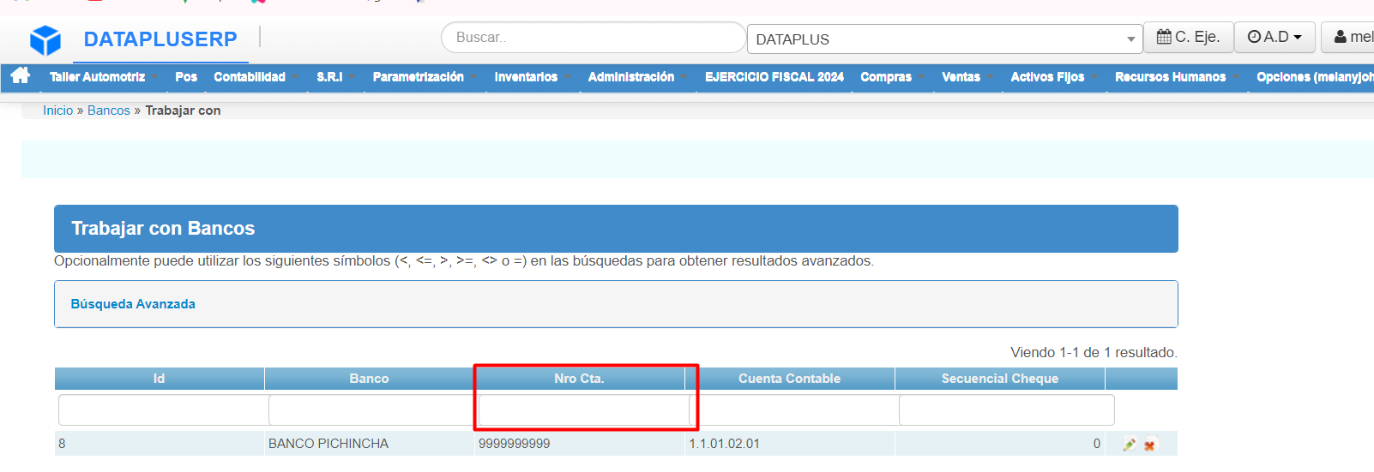
Task: Click the Trabajar con Bancos heading
Action: pyautogui.click(x=163, y=229)
